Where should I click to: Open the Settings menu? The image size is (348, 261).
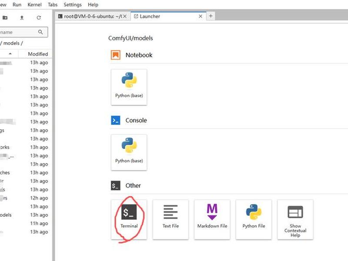[x=73, y=5]
